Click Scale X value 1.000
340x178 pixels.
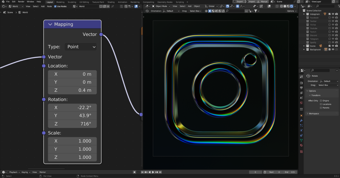(x=72, y=141)
